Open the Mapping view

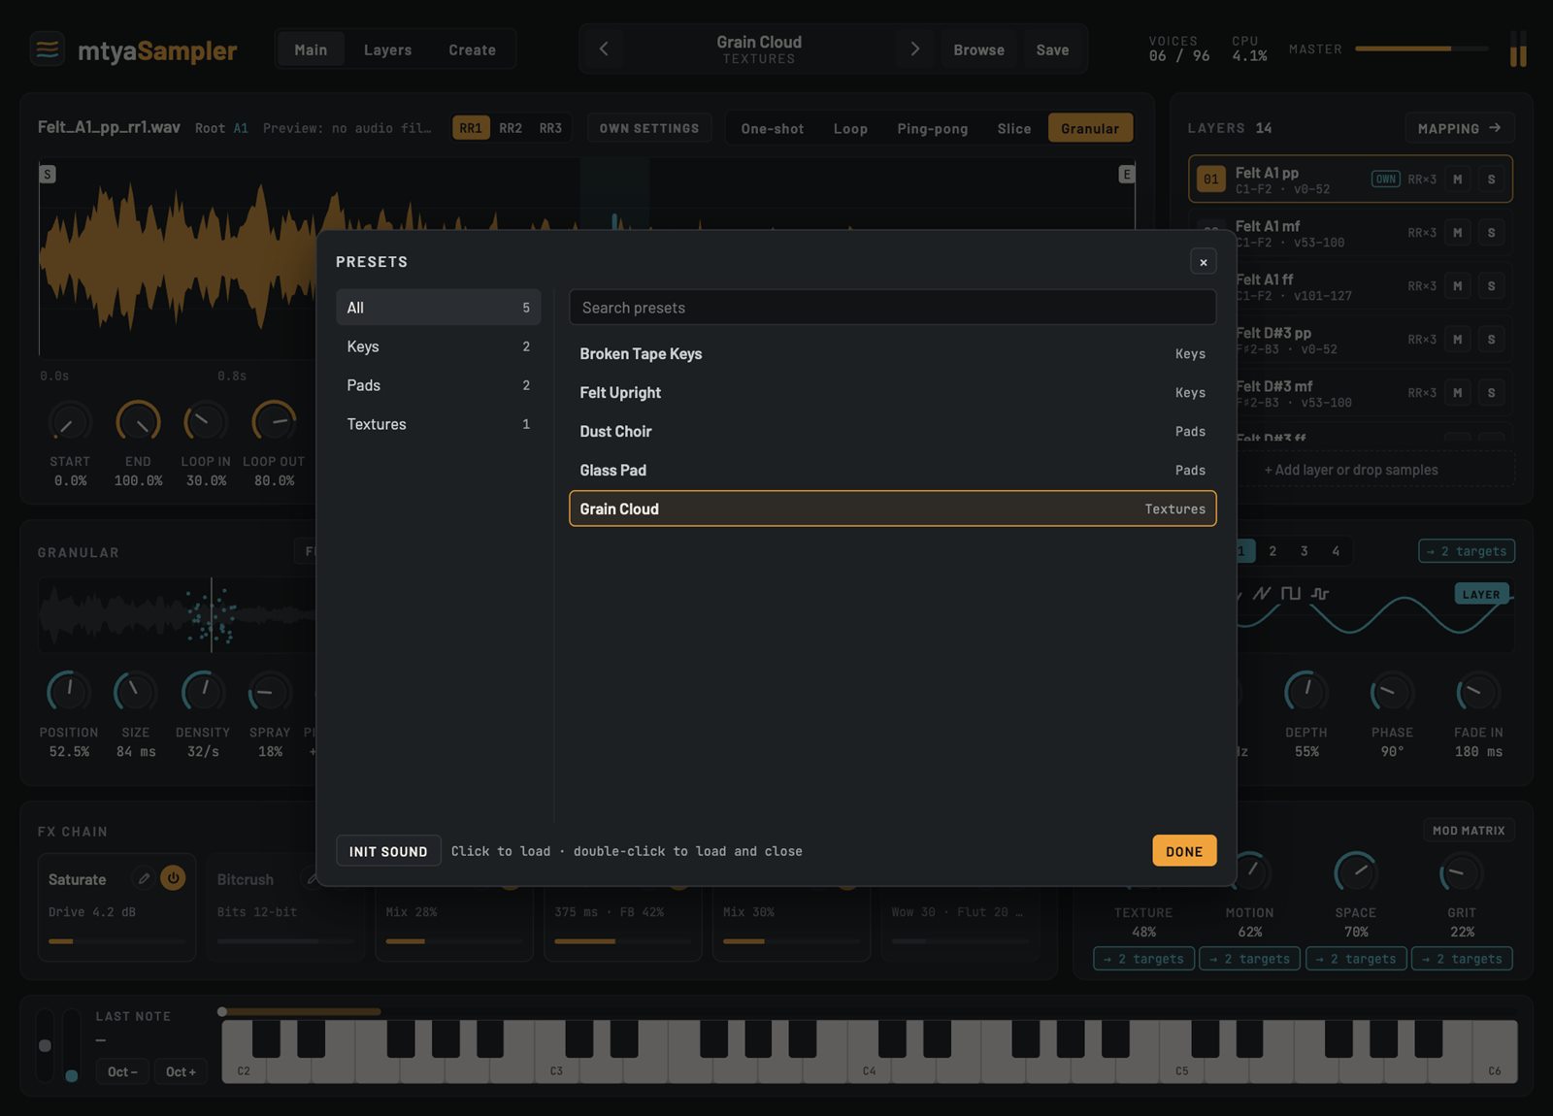(1459, 128)
